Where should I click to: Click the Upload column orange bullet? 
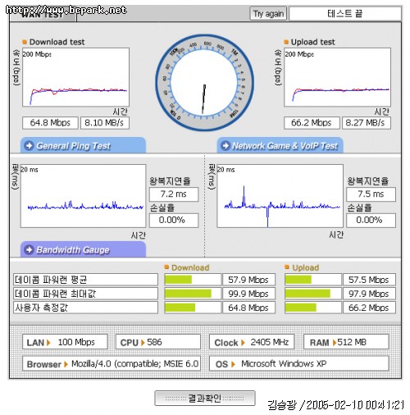[287, 267]
